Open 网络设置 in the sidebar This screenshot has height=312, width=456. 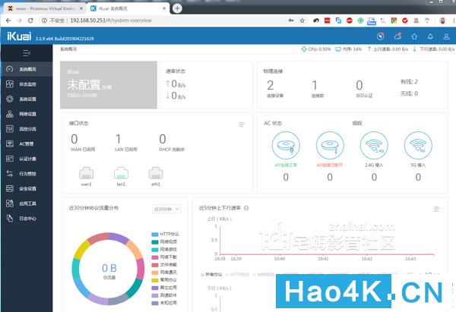tap(27, 114)
